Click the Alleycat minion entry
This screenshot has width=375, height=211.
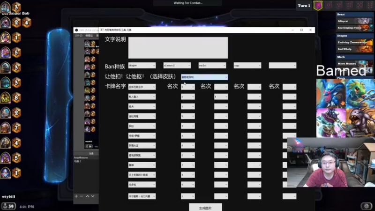354,21
